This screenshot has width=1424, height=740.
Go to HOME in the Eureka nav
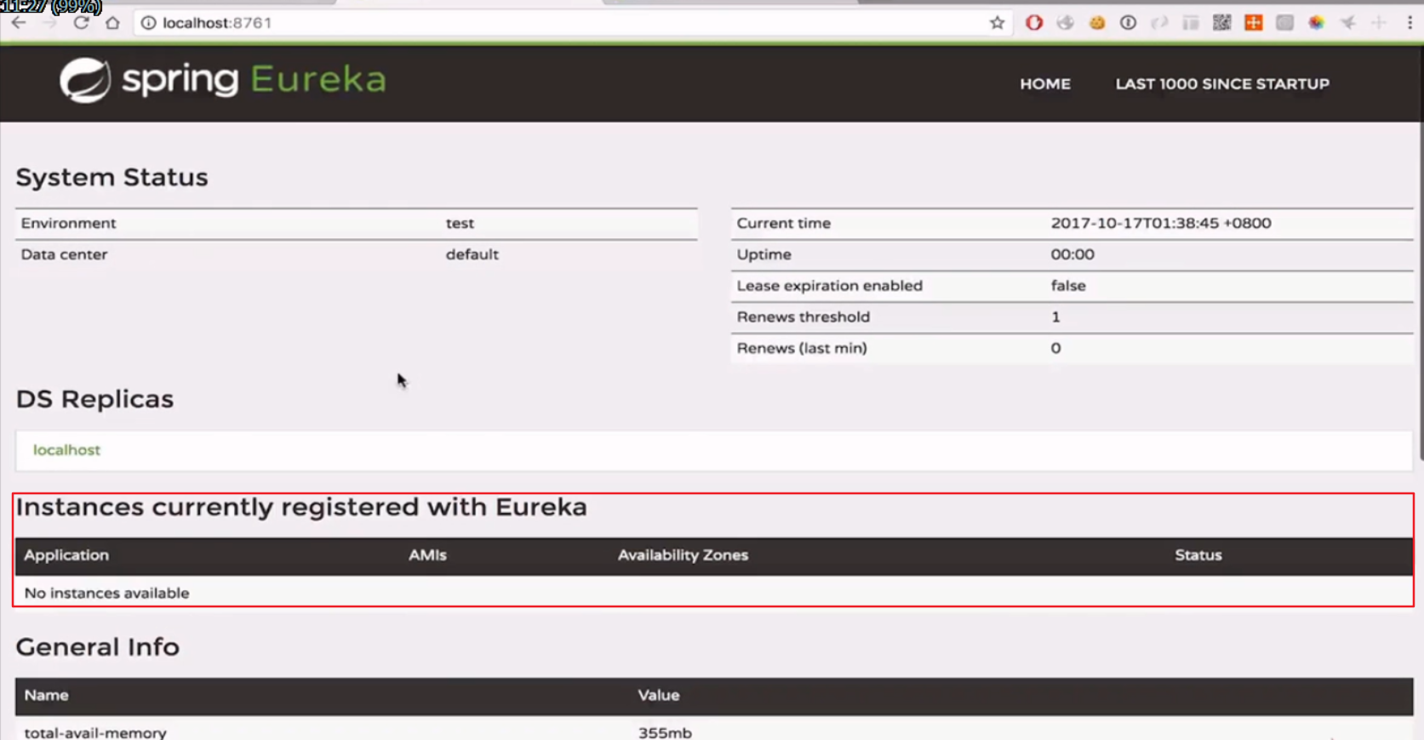(x=1045, y=83)
